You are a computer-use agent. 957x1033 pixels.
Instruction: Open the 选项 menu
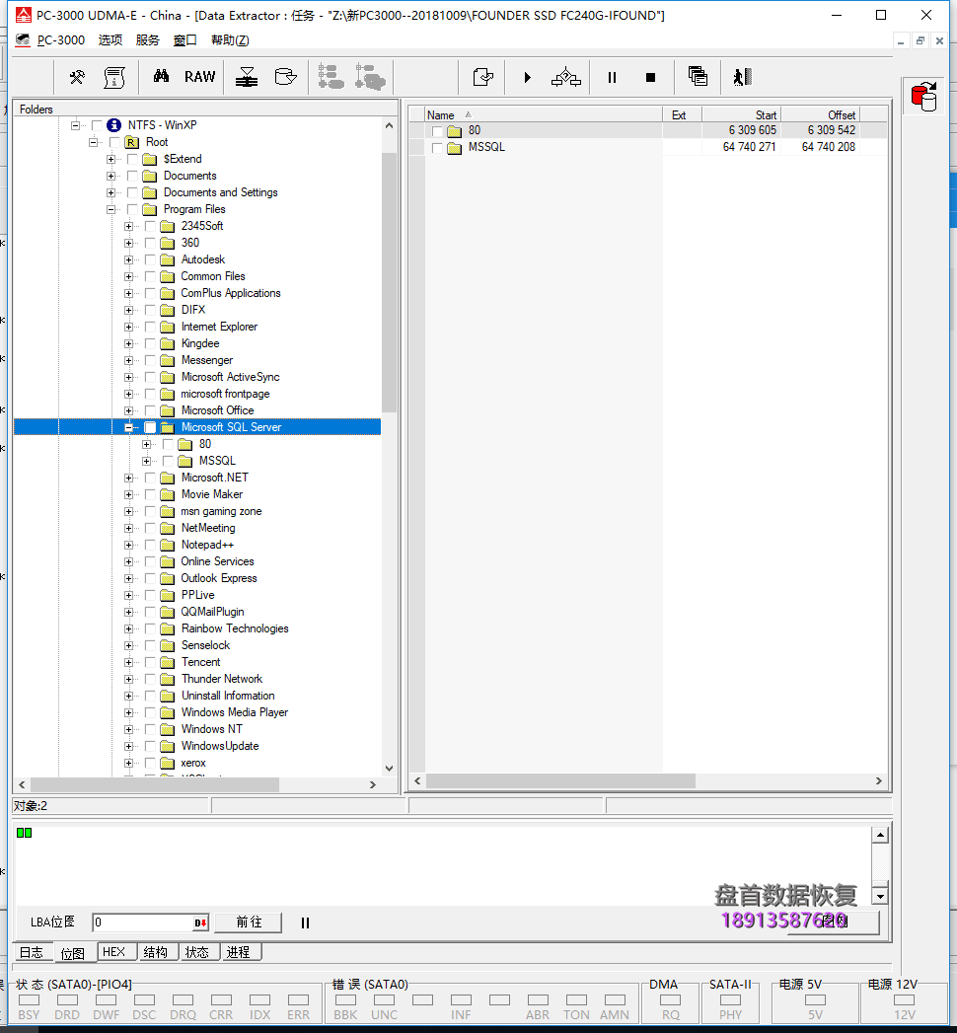[x=110, y=40]
